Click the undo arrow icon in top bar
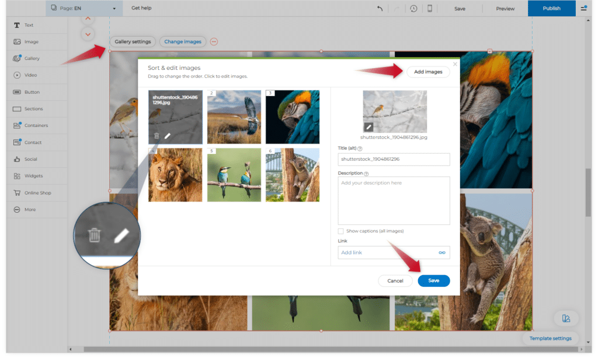598x359 pixels. point(380,8)
